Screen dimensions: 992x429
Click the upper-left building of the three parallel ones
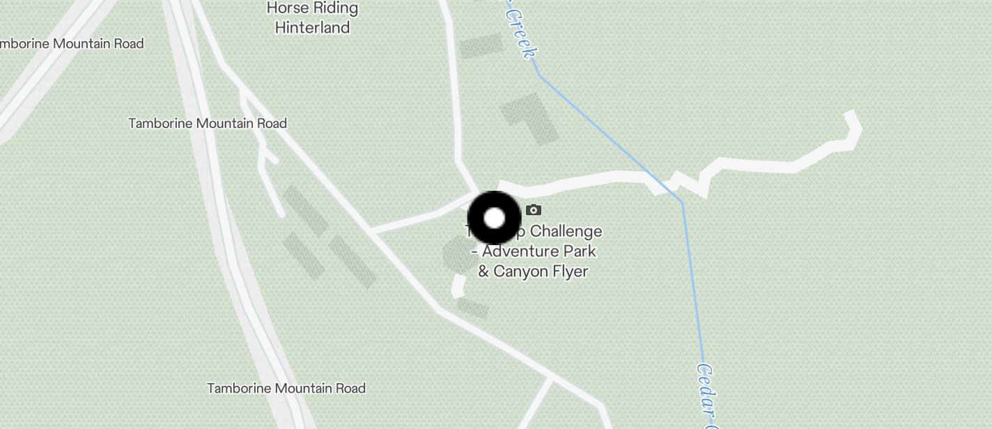304,211
